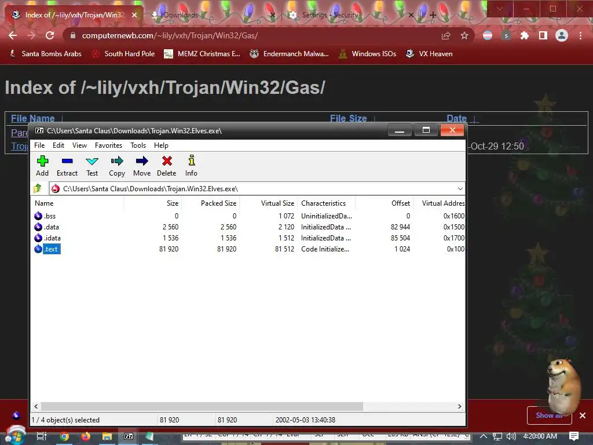Run Test from the 7-Zip toolbar
Screen dimensions: 593x445
(92, 166)
